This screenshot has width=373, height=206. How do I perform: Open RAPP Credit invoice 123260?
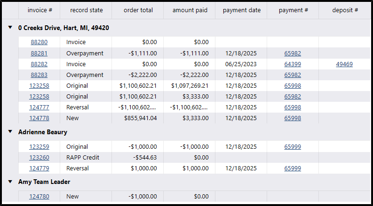point(39,158)
